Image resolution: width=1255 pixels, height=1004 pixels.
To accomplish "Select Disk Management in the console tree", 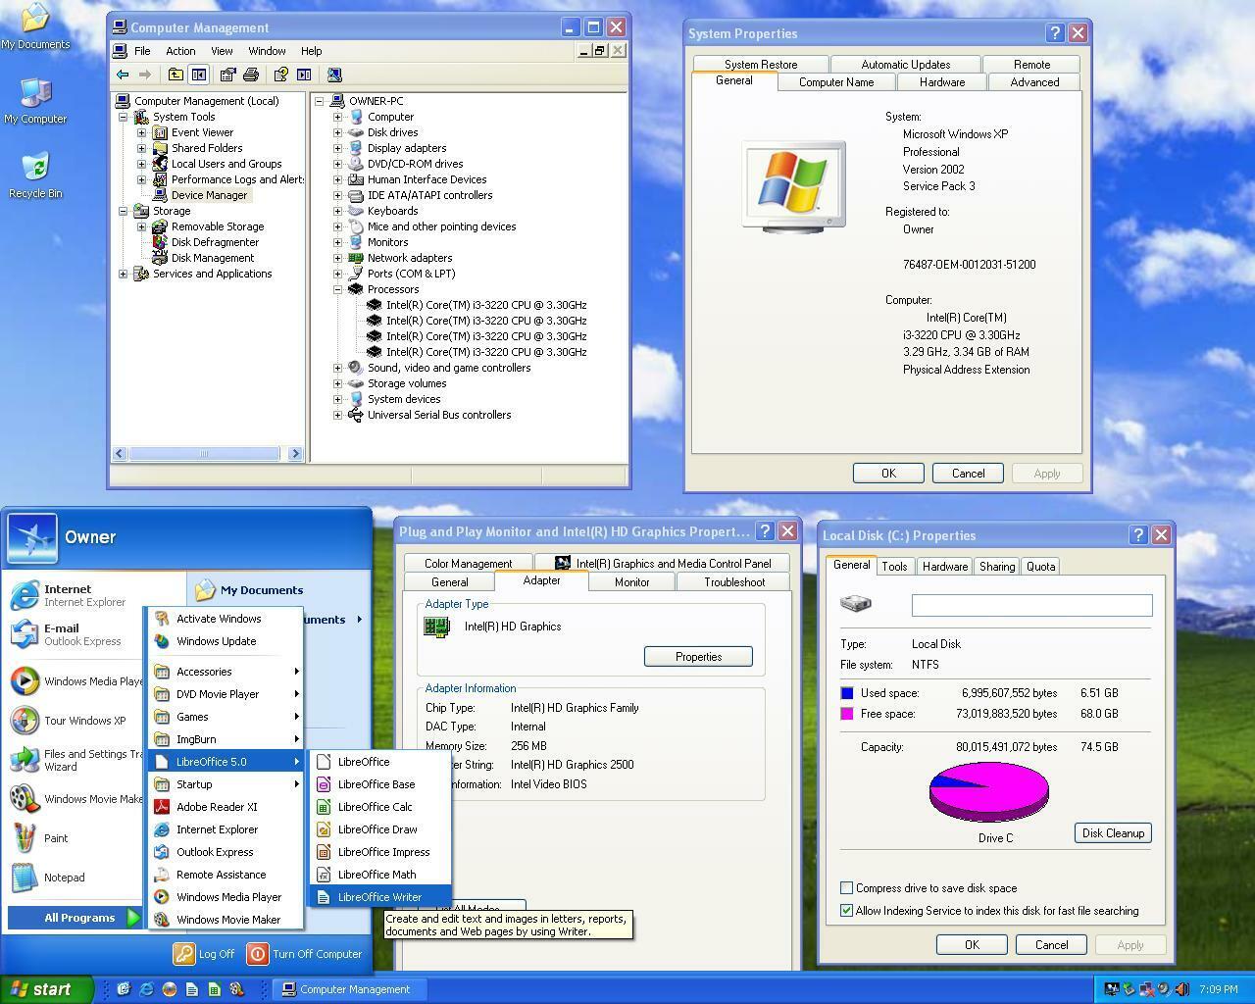I will (213, 258).
